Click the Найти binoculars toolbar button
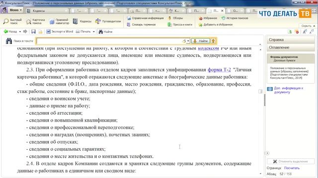The height and width of the screenshot is (178, 318). point(105,32)
